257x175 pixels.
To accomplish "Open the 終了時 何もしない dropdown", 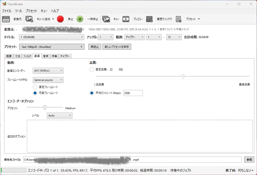I will (245, 170).
